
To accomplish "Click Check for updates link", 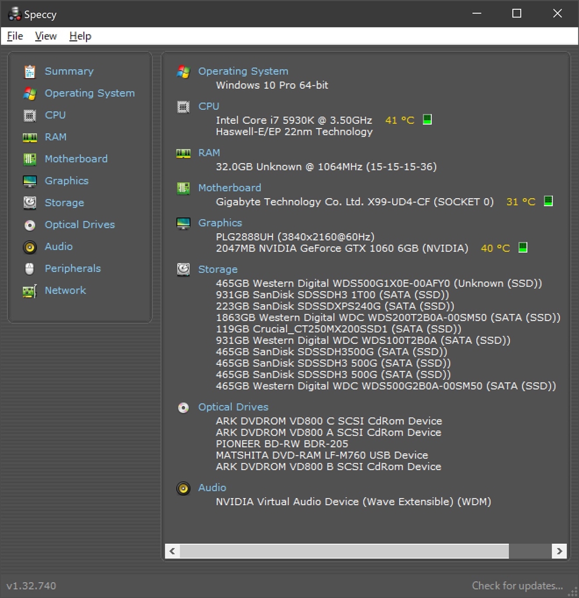I will tap(517, 586).
